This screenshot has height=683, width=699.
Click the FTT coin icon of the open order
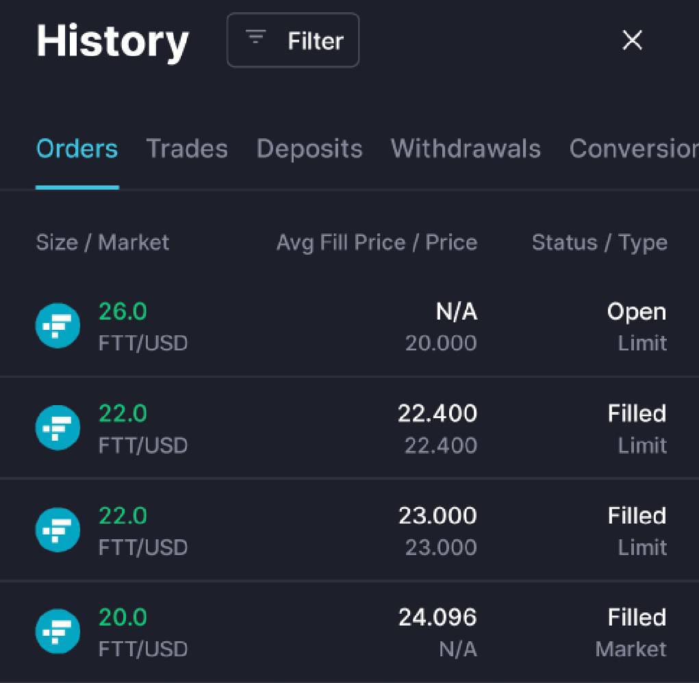point(58,326)
